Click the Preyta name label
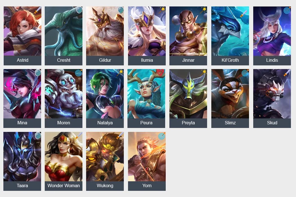 [x=188, y=123]
